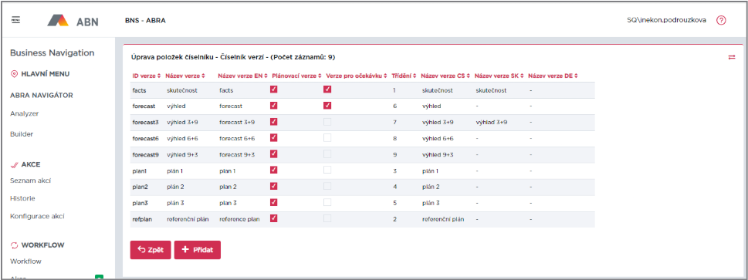The image size is (748, 280).
Task: Sort by Plánovací verze column
Action: (x=296, y=76)
